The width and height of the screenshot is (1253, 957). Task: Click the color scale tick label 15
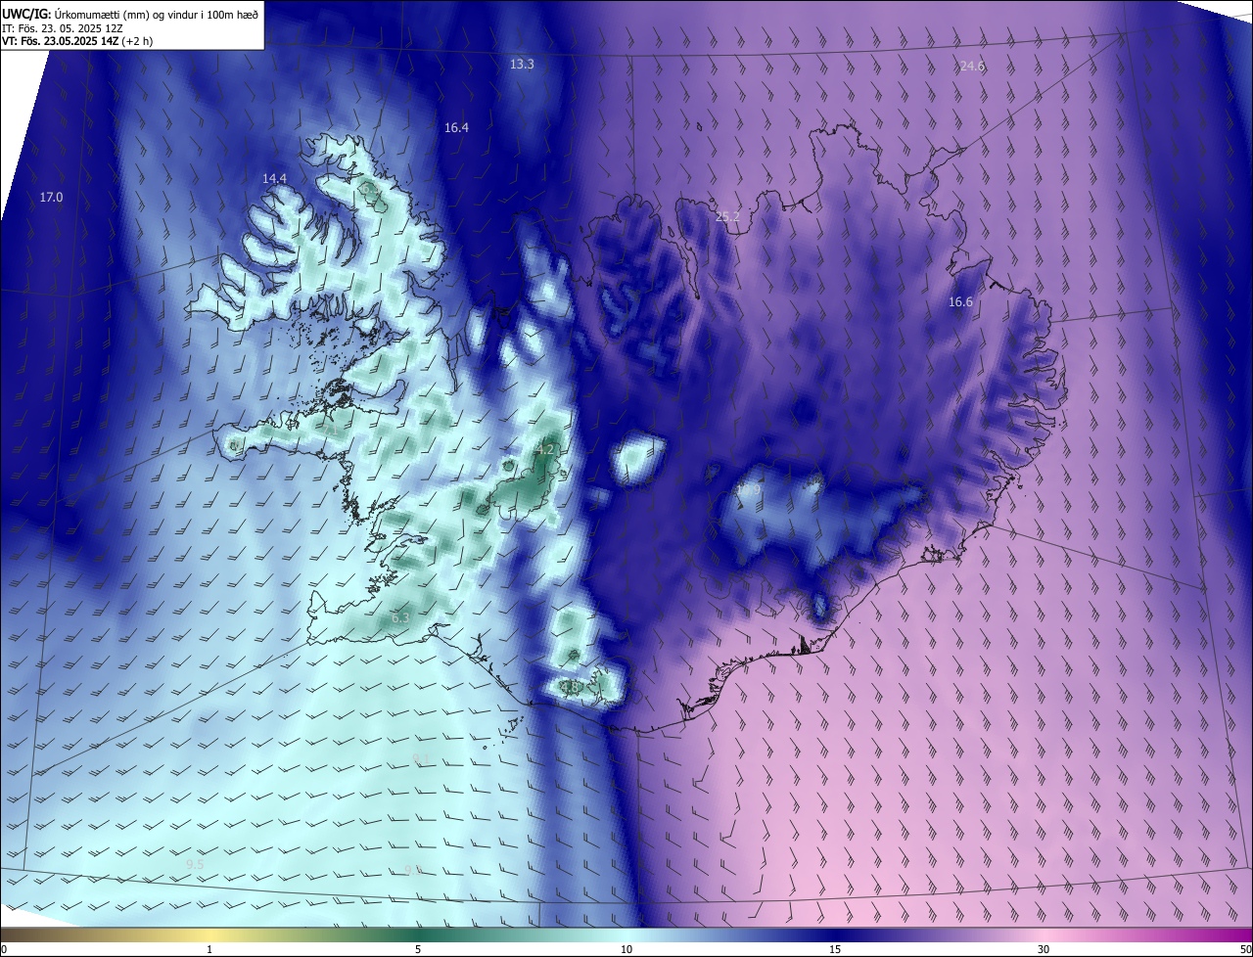pos(835,950)
